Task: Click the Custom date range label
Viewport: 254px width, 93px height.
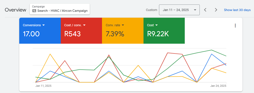Action: (x=151, y=10)
